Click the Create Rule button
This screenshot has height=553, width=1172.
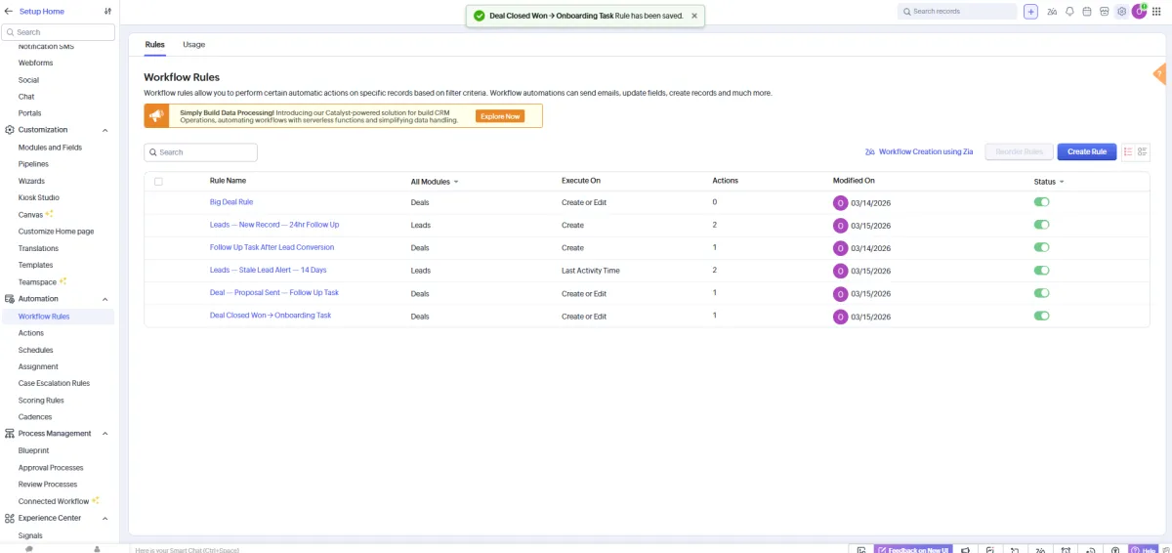point(1086,151)
